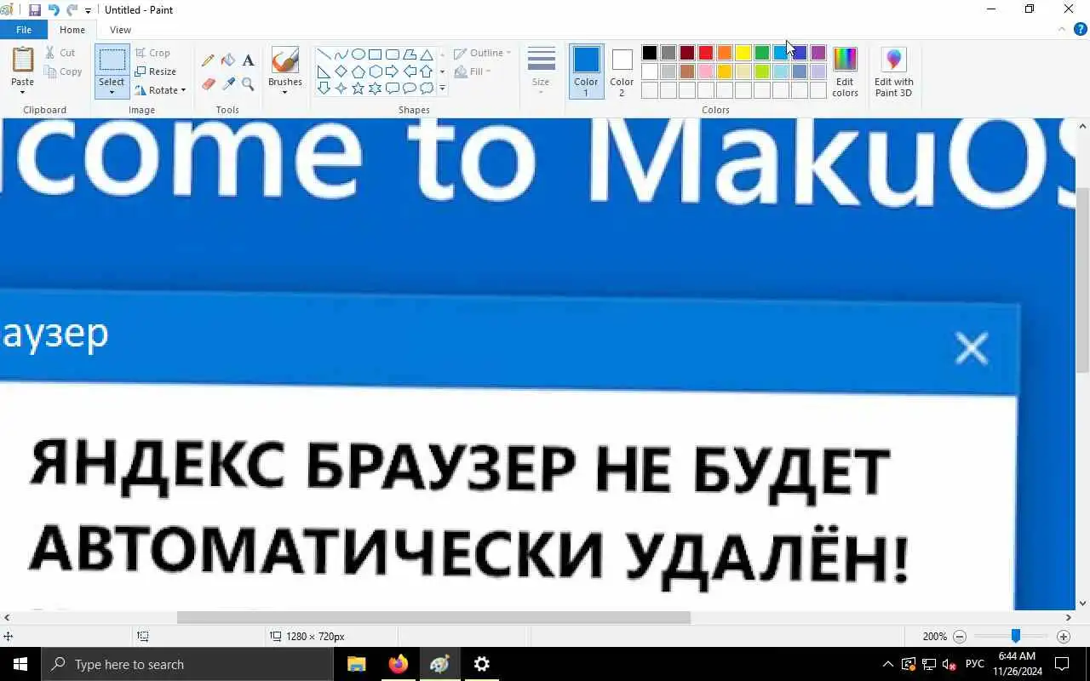Pick the Right arrow shape
Screen dimensions: 1090x681
392,72
